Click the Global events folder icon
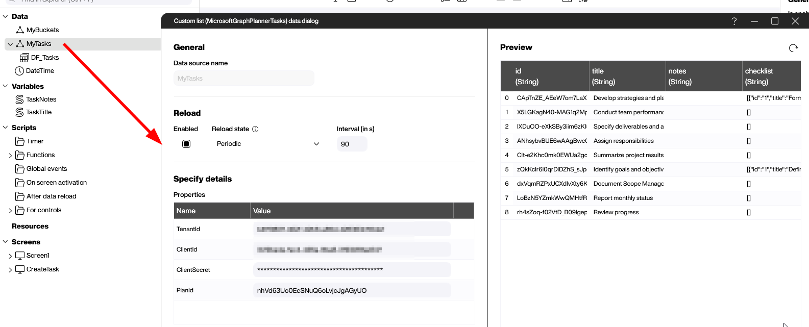 20,169
